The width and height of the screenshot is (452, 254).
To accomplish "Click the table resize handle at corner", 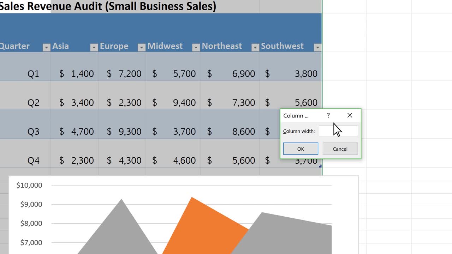I will (320, 166).
